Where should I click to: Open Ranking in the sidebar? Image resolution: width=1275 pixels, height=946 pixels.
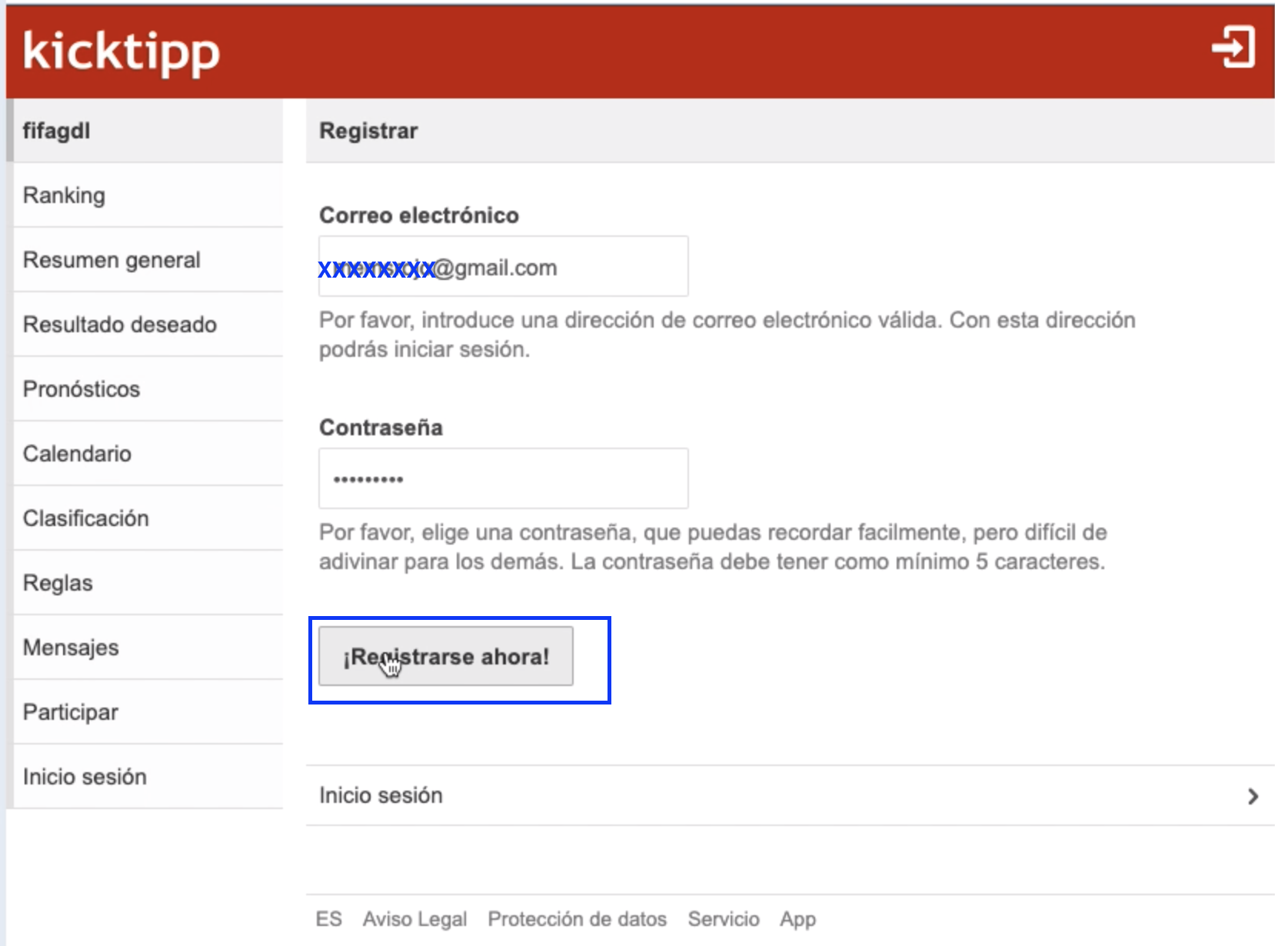click(65, 195)
